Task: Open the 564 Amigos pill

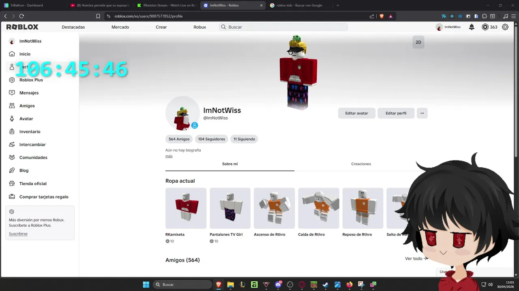Action: click(x=179, y=139)
